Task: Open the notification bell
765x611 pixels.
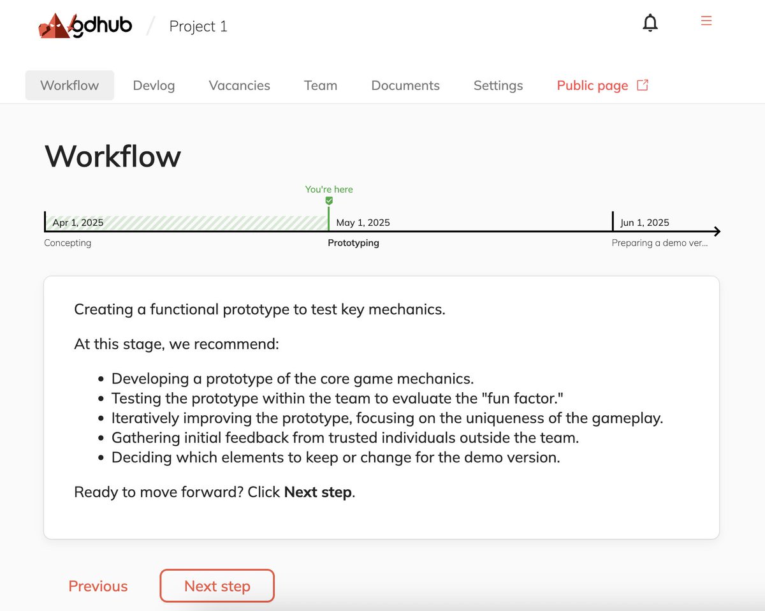Action: click(650, 22)
